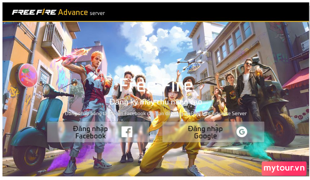Screen dimensions: 310x180
Task: Open the Free Fire Advance server logo
Action: (58, 12)
